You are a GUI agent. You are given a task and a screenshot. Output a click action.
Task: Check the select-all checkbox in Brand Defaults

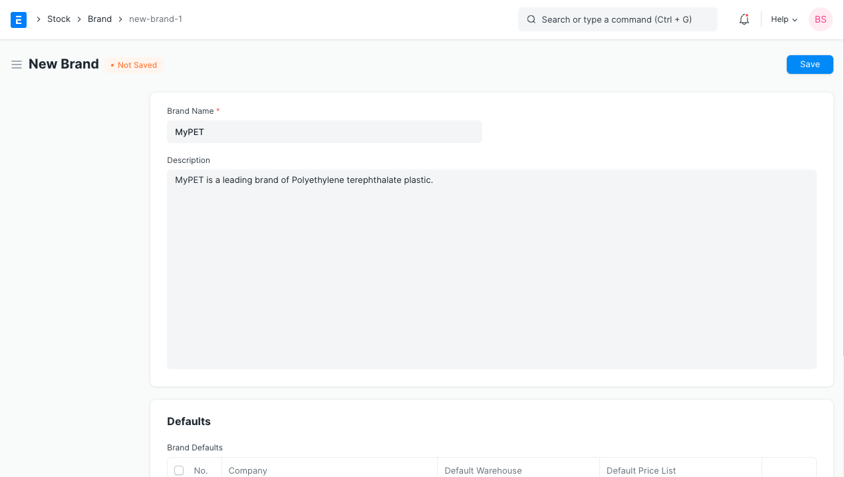click(179, 470)
